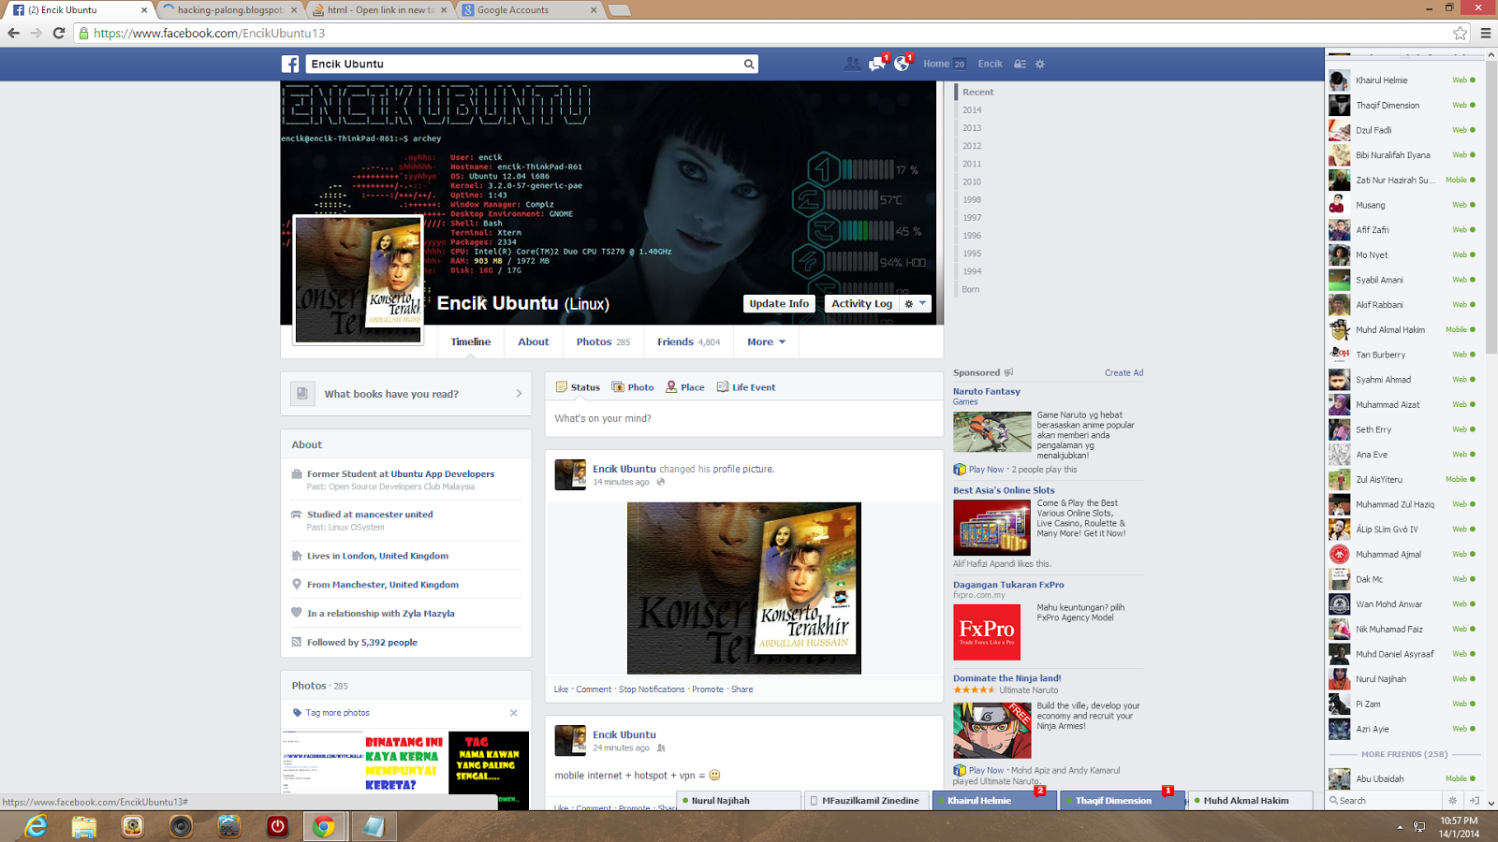Open the profile picture thumbnail on cover
1498x842 pixels.
pos(358,280)
